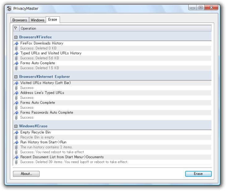Select the Browsers¥Firefox group title
Image resolution: width=226 pixels, height=191 pixels.
pos(36,37)
